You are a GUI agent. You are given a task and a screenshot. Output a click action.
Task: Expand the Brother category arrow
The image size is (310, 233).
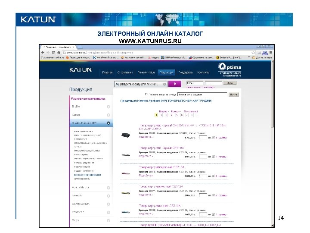108,107
